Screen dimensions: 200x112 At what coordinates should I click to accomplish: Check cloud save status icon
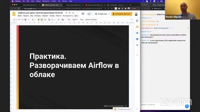(x=73, y=13)
